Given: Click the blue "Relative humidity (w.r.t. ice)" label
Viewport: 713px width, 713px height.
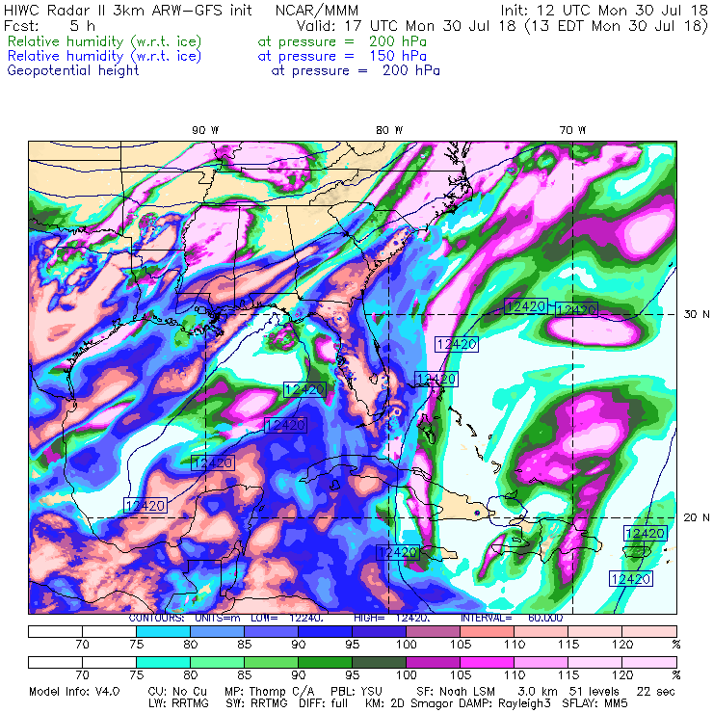Looking at the screenshot, I should [x=104, y=57].
